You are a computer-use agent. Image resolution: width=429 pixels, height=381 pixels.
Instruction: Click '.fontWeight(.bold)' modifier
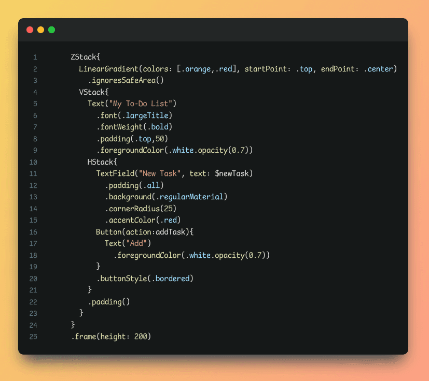134,127
